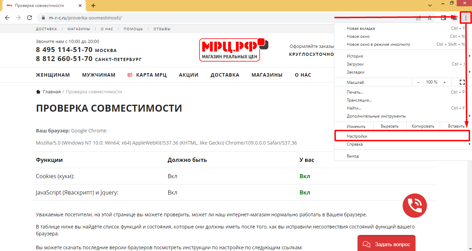This screenshot has height=251, width=472.
Task: Click the browser forward arrow
Action: (x=19, y=18)
